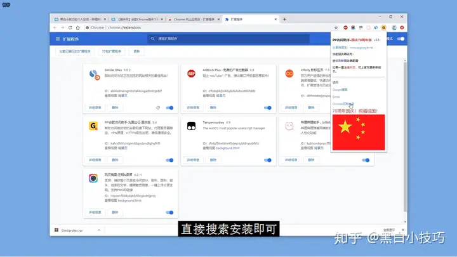Disable the Similar Sites extension toggle
This screenshot has height=257, width=457.
coord(169,108)
